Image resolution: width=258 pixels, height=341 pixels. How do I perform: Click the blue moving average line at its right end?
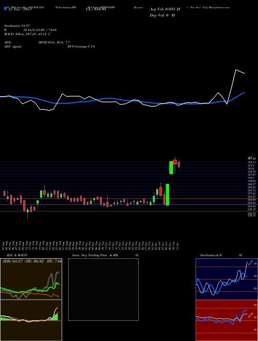pyautogui.click(x=244, y=92)
